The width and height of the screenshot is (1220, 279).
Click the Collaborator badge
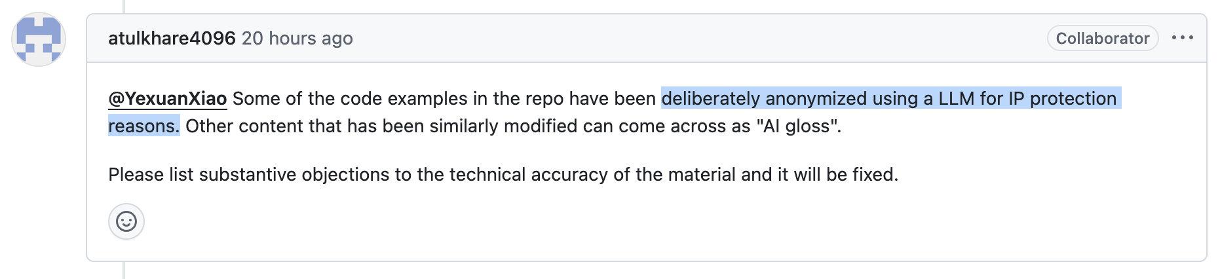(1102, 38)
